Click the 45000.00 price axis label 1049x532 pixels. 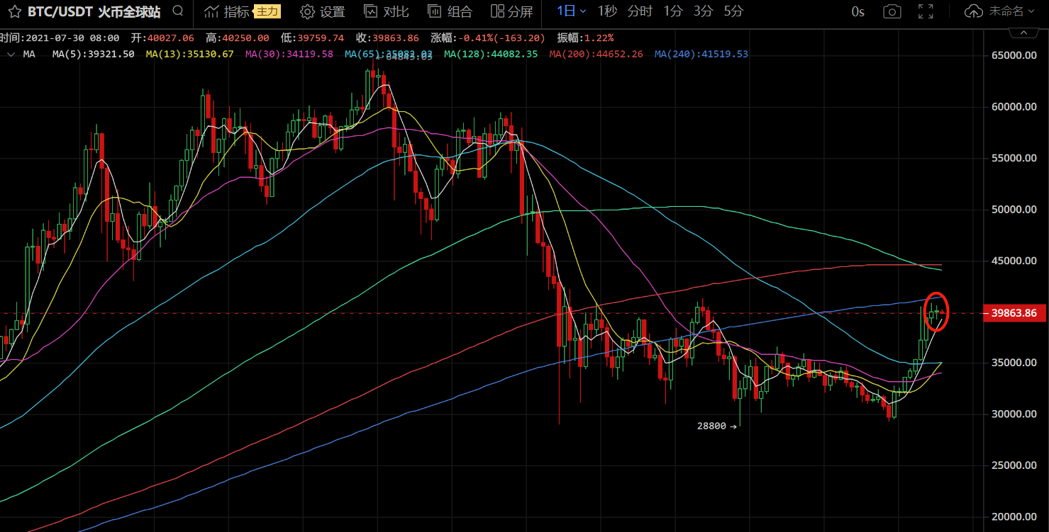click(1016, 261)
